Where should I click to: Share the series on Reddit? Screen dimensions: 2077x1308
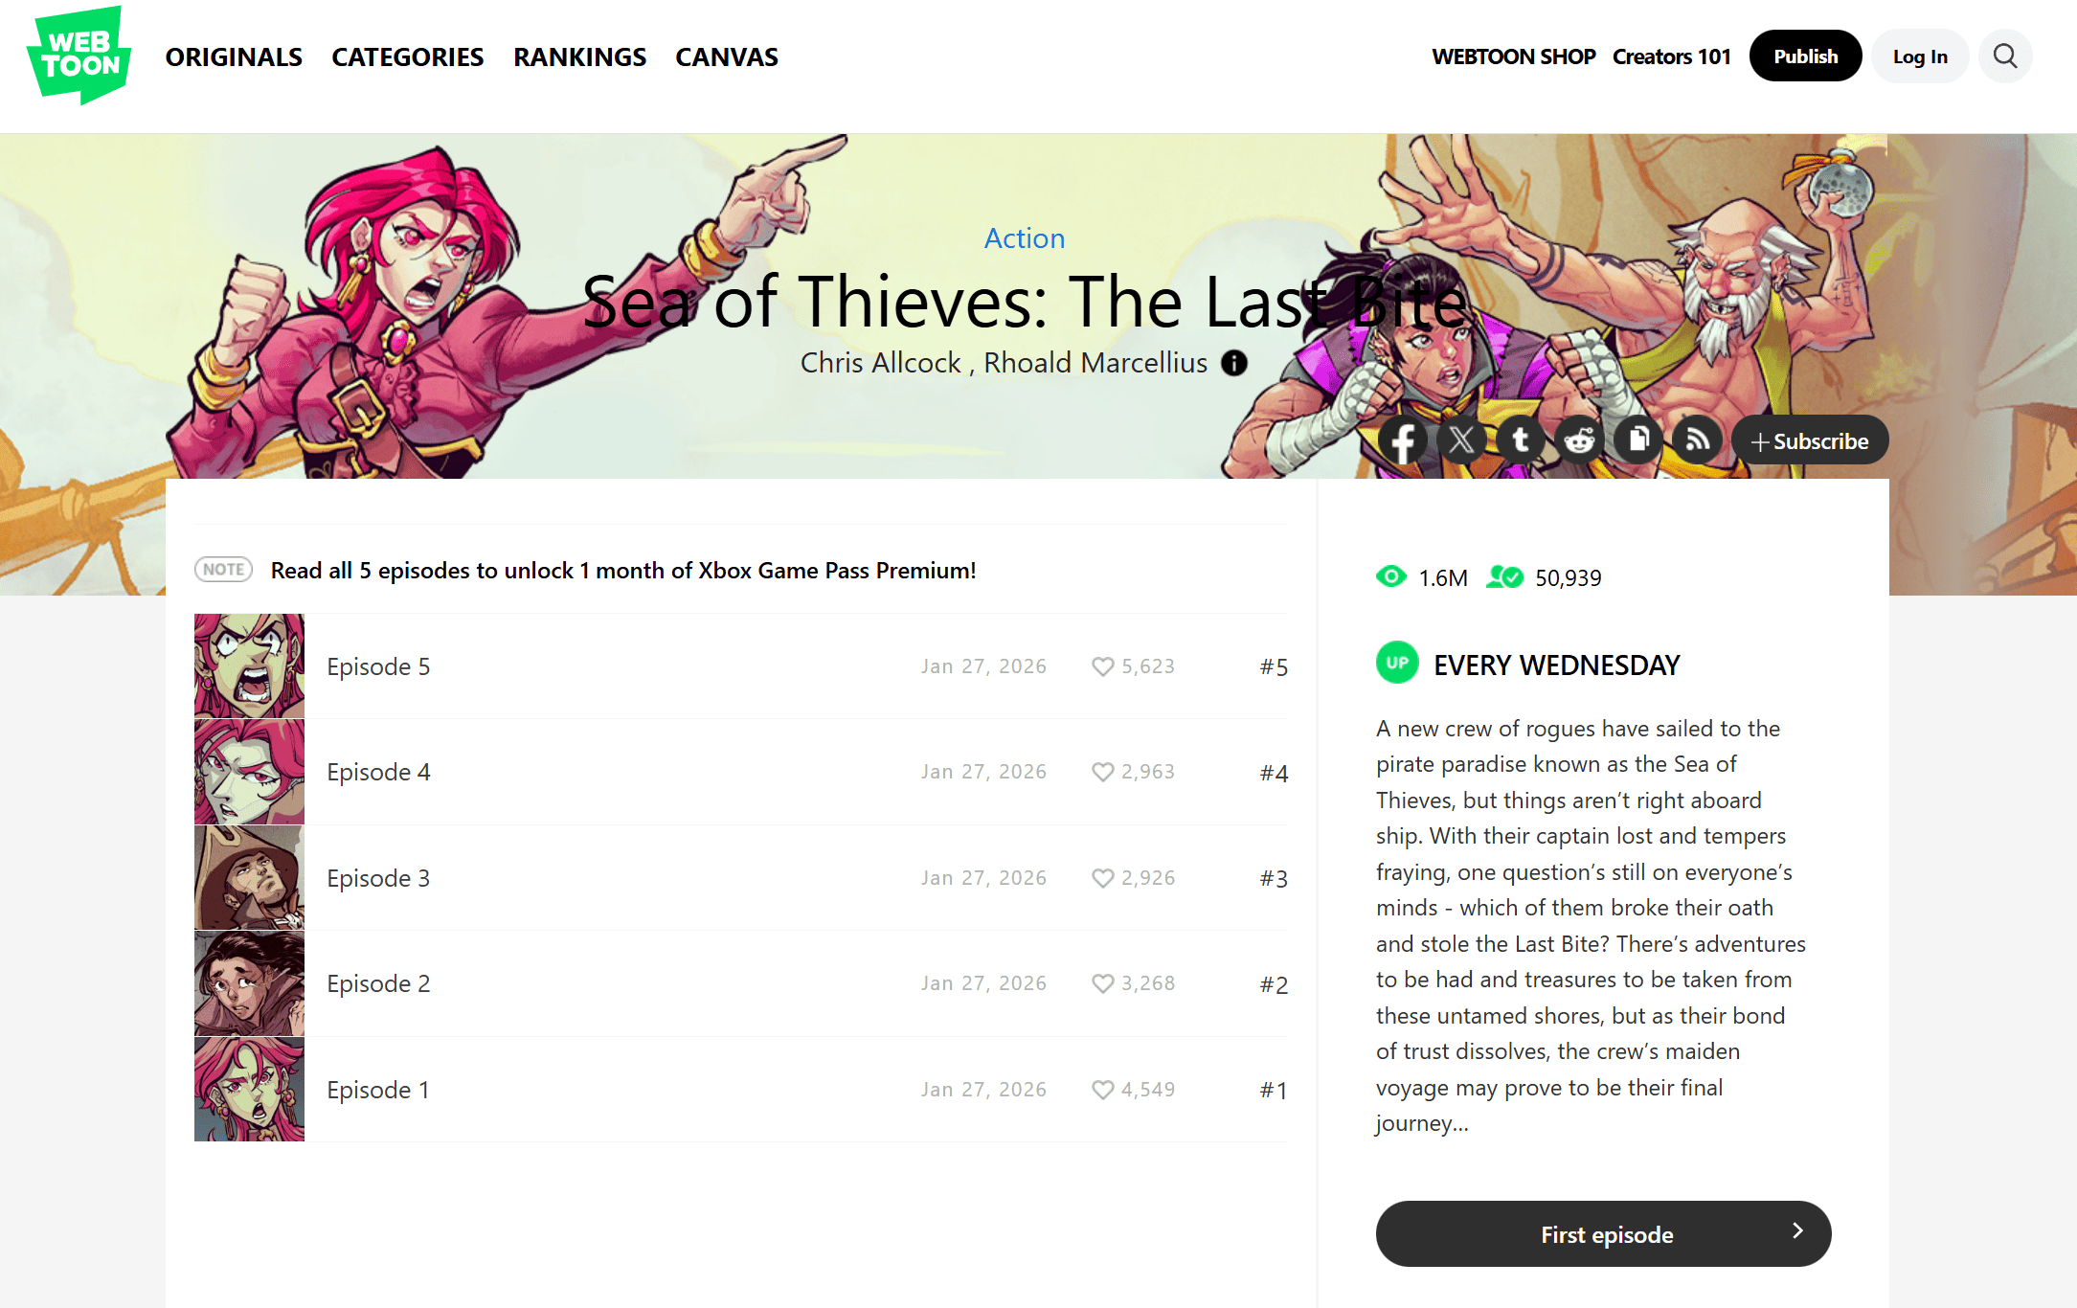pyautogui.click(x=1579, y=440)
